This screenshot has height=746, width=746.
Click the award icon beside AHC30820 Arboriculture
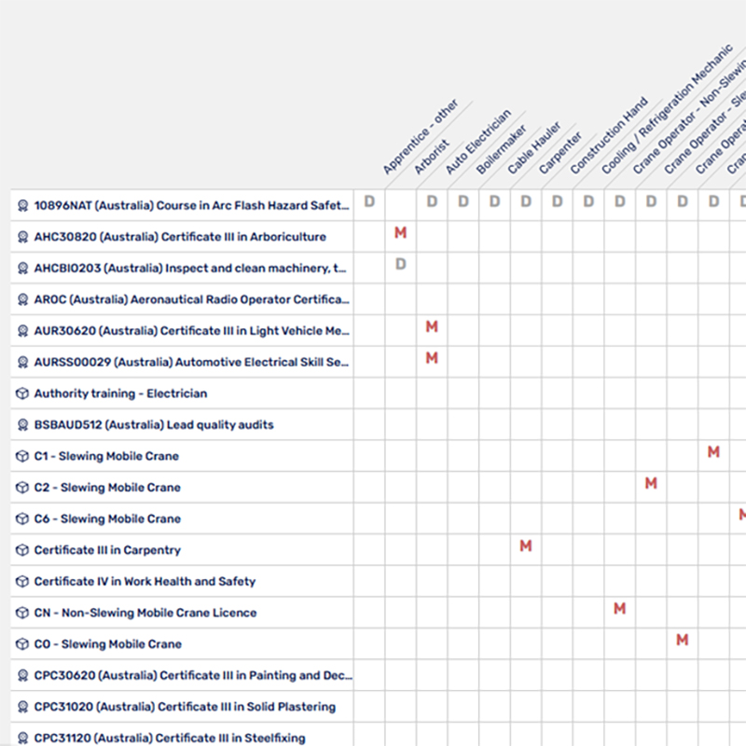click(x=22, y=237)
